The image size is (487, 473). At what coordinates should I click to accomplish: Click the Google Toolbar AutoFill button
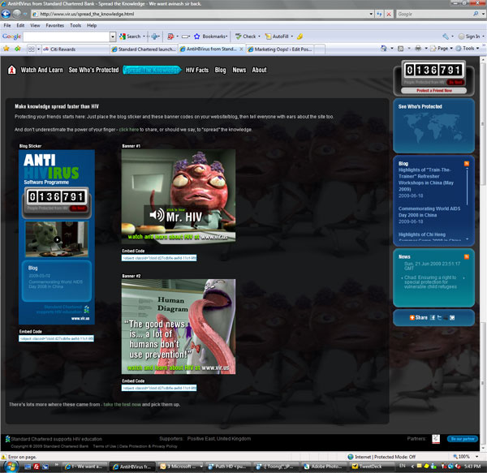tap(277, 37)
